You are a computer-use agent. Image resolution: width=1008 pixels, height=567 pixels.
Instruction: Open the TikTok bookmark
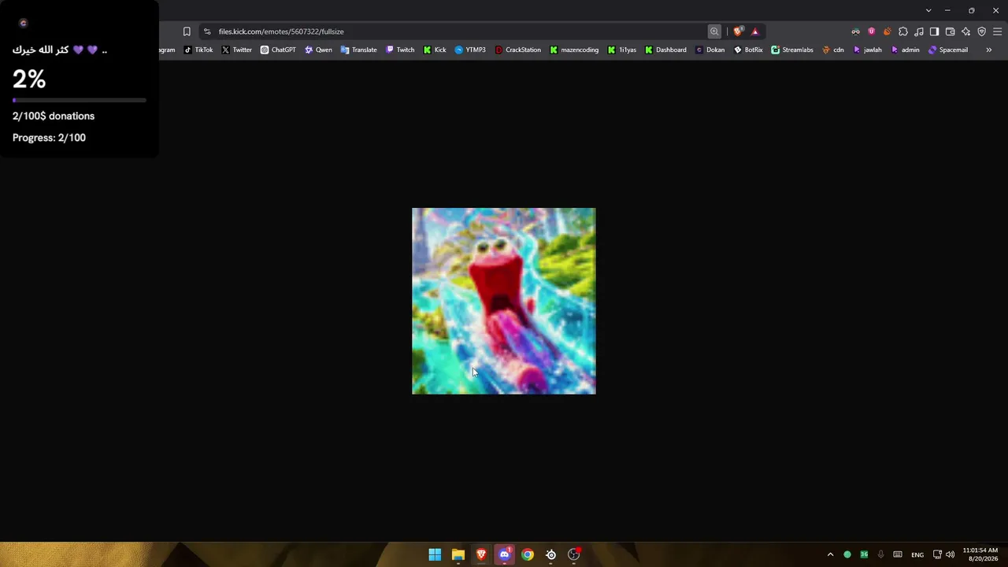[x=198, y=50]
